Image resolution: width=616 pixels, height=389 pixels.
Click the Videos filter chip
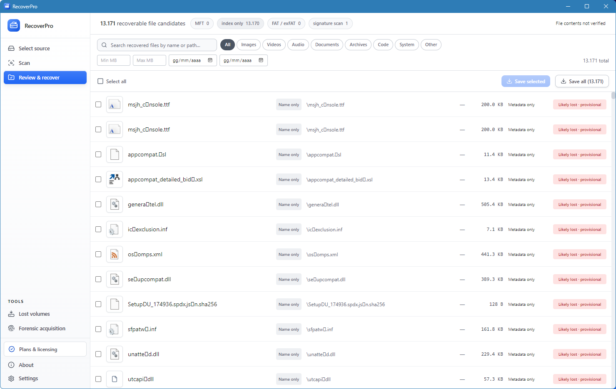click(274, 45)
